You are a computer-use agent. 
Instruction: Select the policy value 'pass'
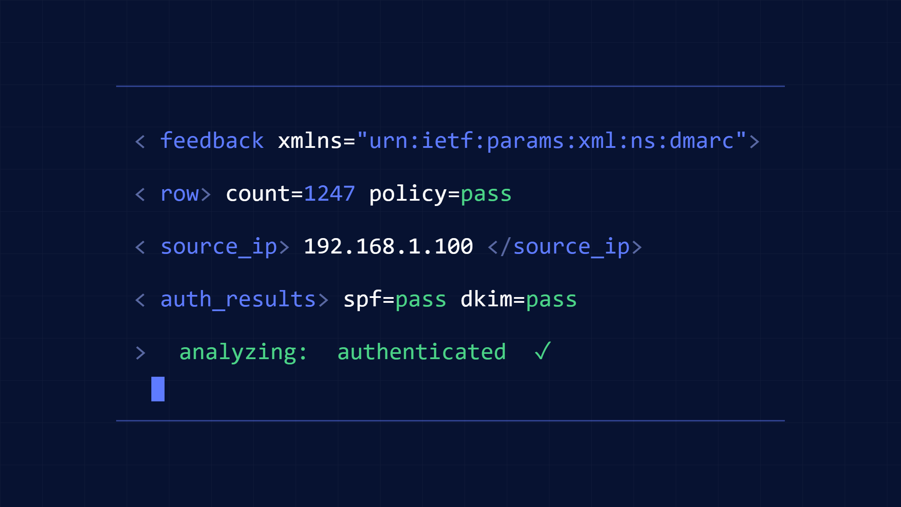pos(486,195)
